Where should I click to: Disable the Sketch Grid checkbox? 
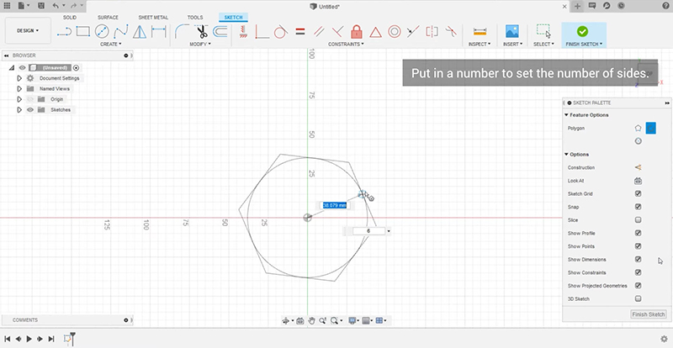638,193
